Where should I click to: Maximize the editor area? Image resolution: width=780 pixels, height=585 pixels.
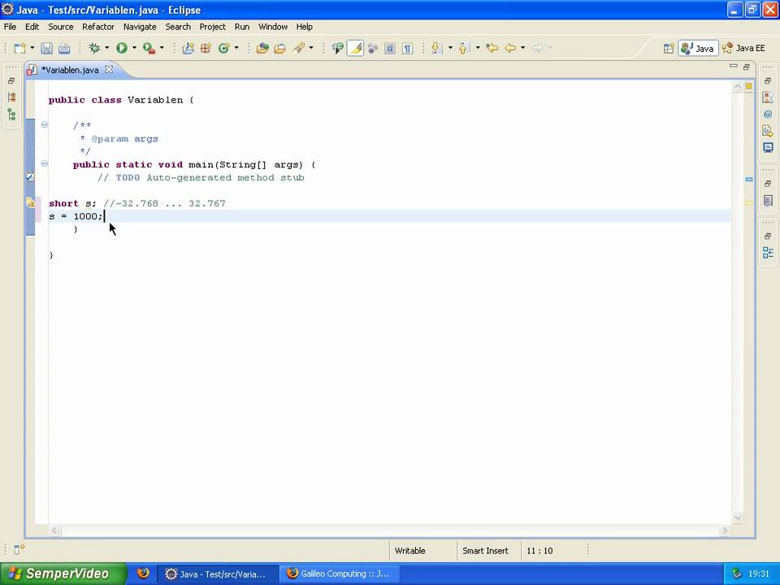click(x=746, y=67)
